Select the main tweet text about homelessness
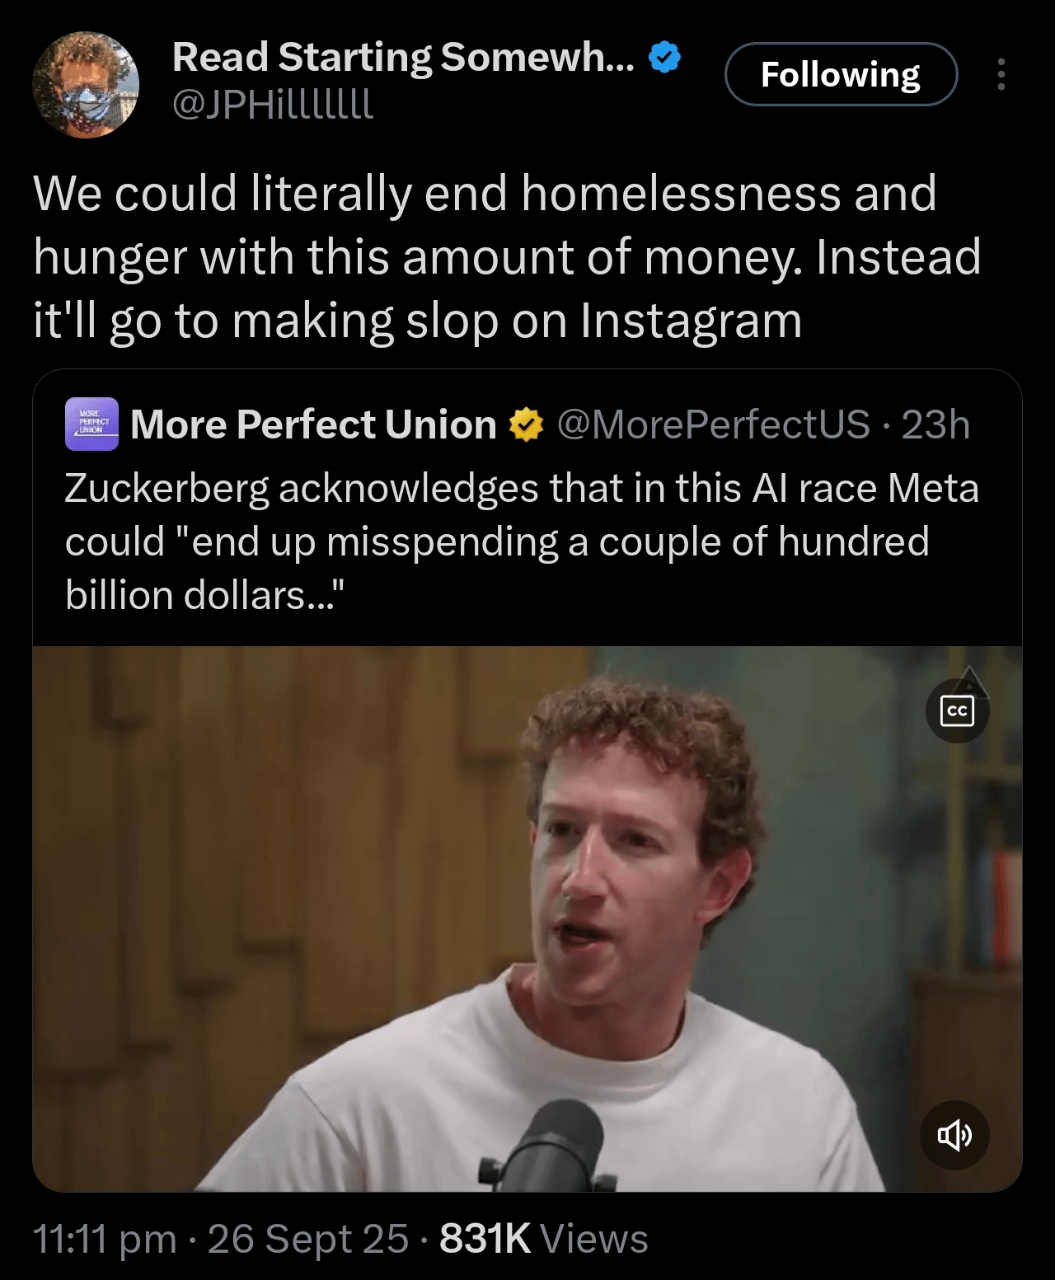This screenshot has height=1280, width=1055. pos(507,256)
